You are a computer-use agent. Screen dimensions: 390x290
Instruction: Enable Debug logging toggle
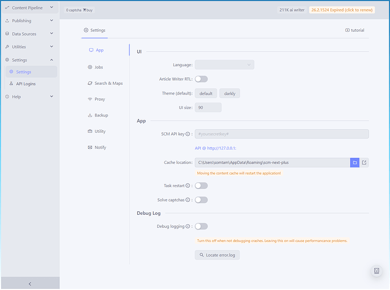201,227
